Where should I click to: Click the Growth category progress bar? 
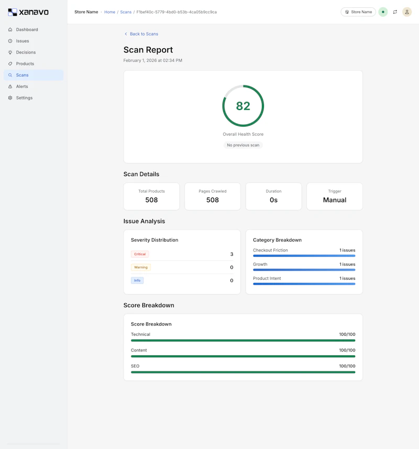click(x=304, y=270)
